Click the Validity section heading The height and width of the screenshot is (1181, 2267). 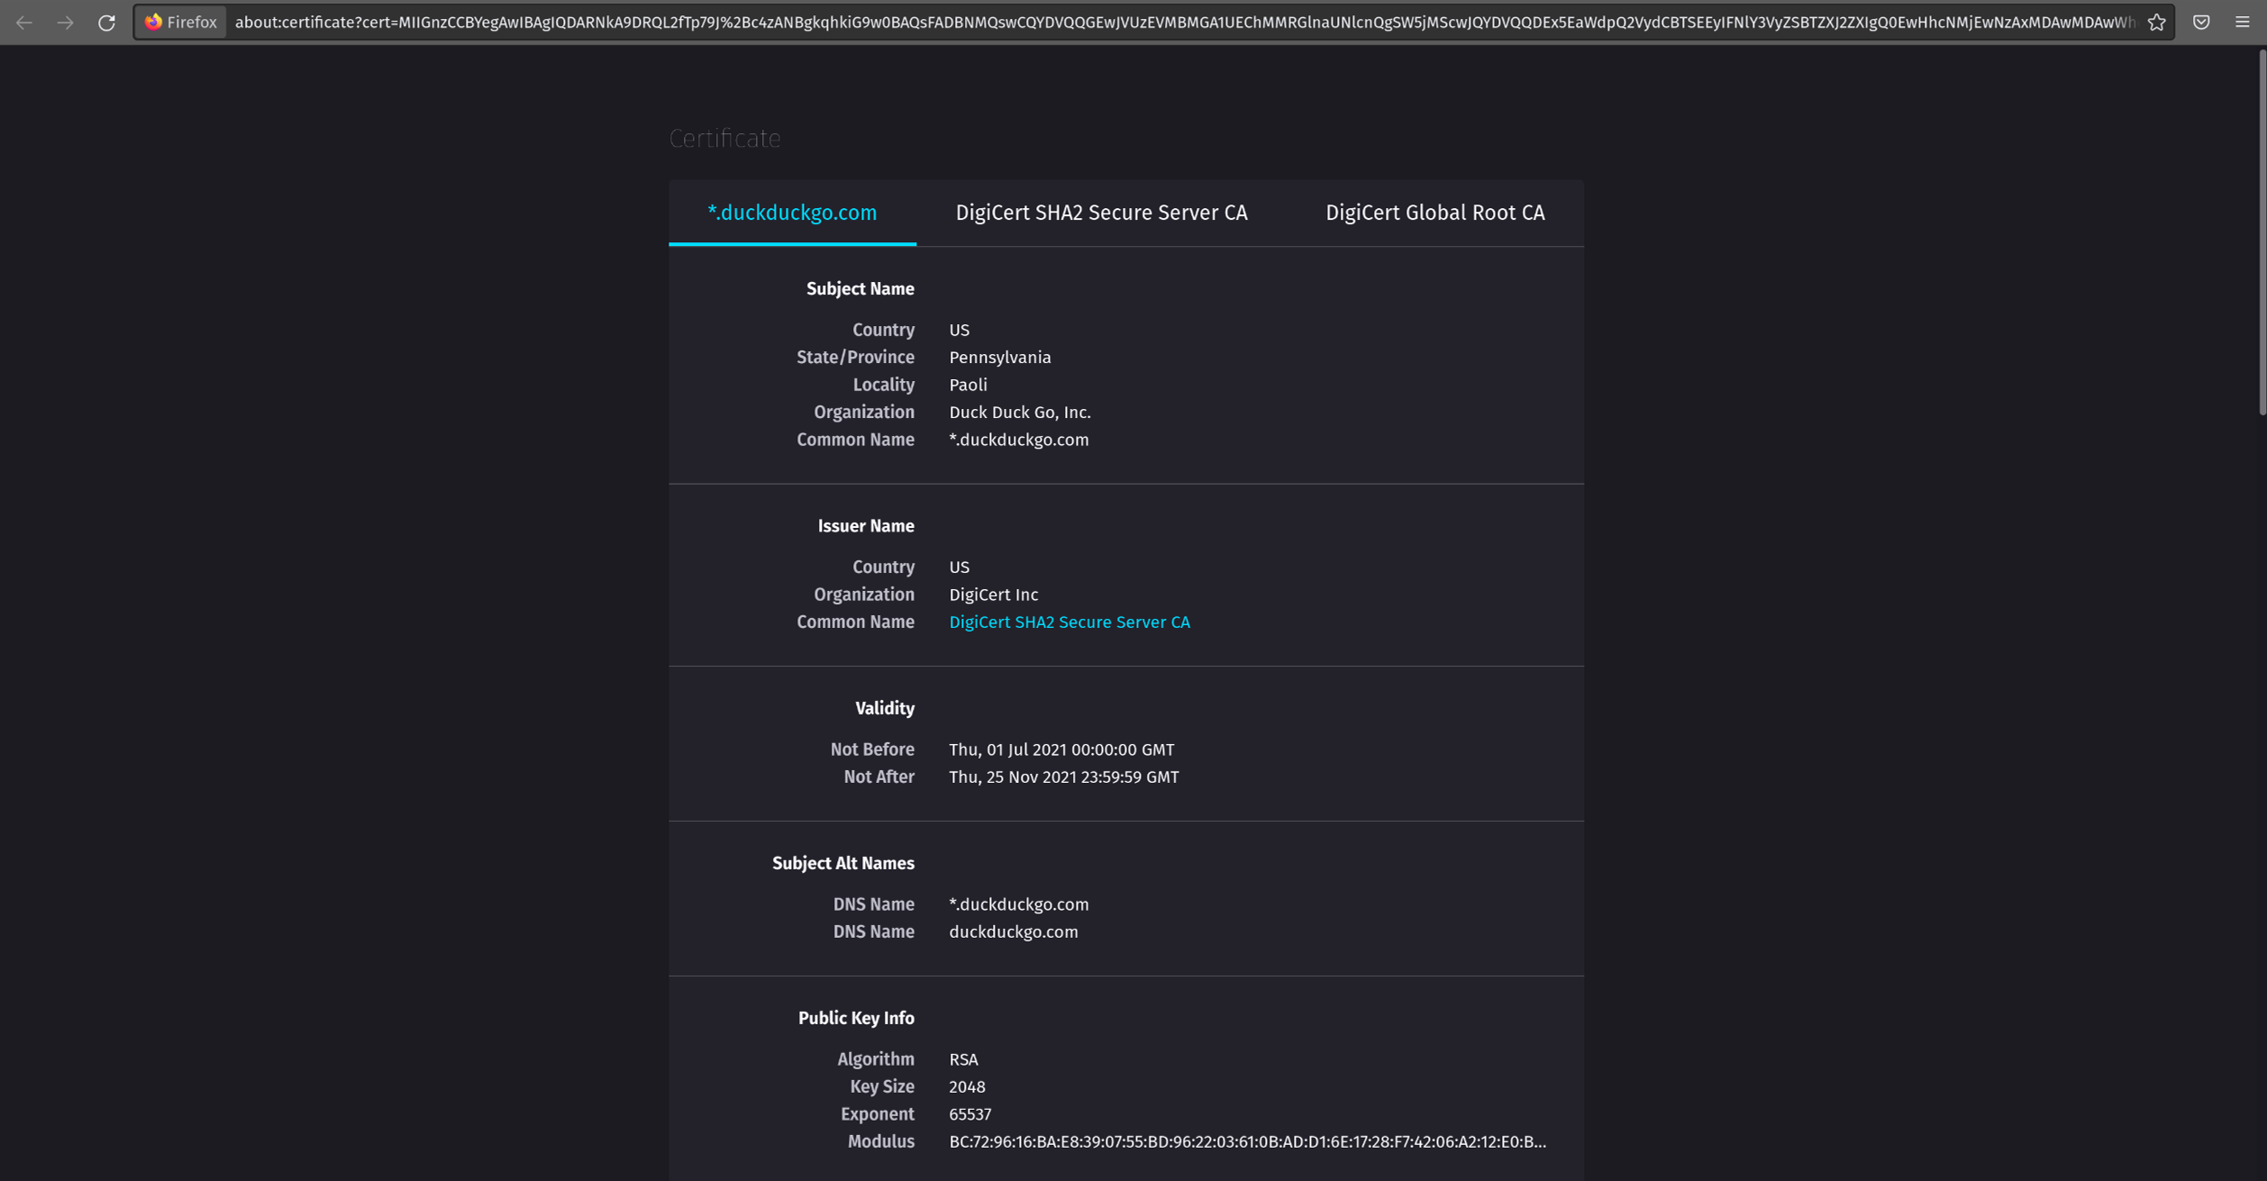point(884,709)
